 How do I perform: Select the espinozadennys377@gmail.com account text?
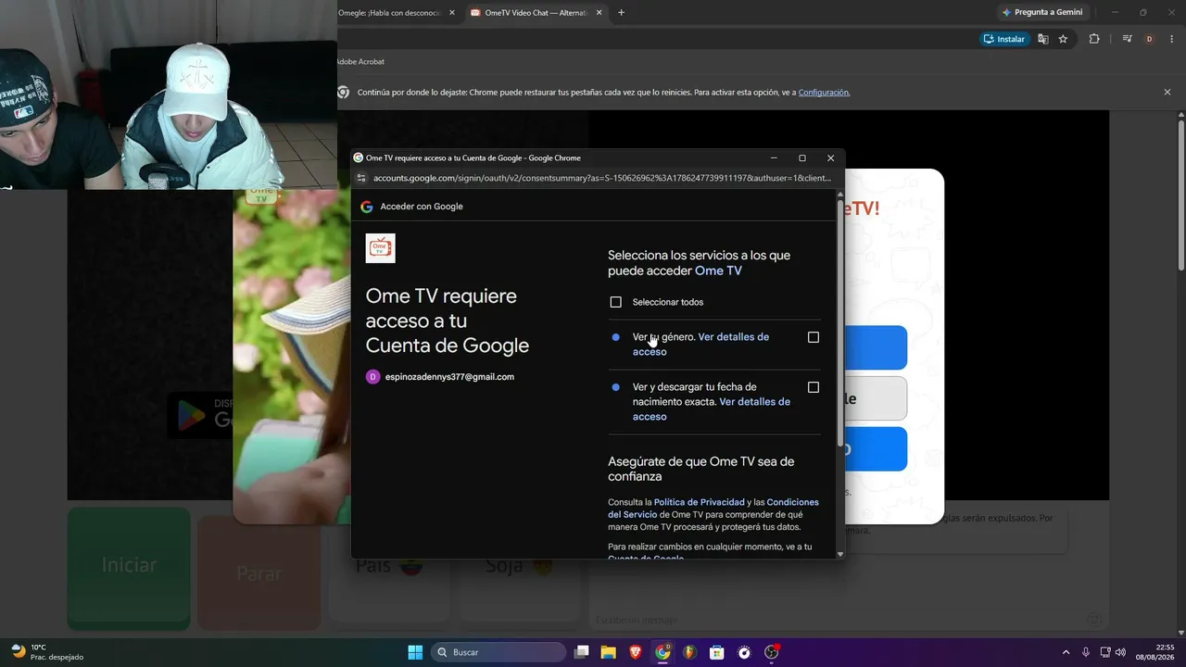click(x=449, y=377)
